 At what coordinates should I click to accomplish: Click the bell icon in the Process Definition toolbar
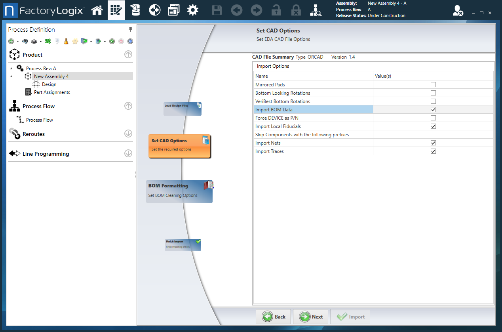[x=66, y=41]
